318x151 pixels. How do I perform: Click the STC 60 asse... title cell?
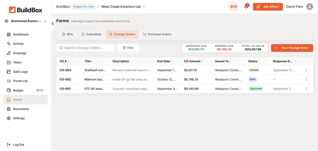click(x=94, y=89)
